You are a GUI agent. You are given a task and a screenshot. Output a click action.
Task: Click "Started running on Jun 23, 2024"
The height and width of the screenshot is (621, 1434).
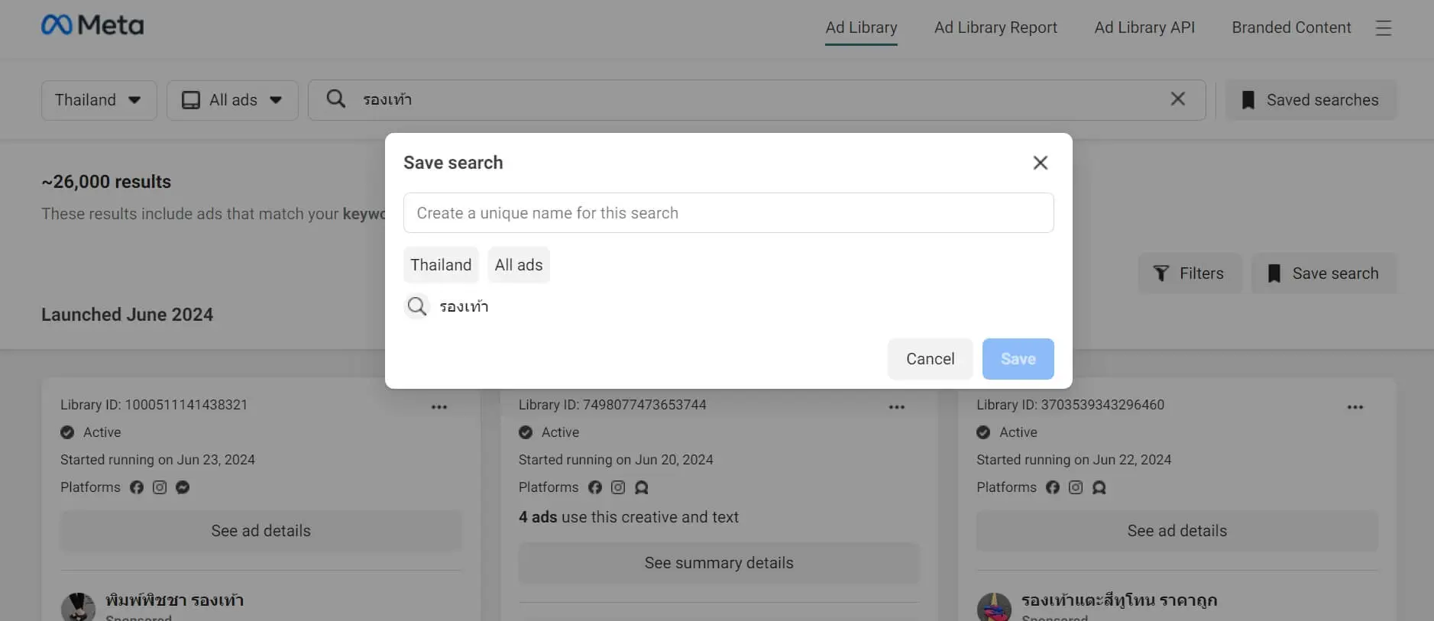tap(157, 460)
